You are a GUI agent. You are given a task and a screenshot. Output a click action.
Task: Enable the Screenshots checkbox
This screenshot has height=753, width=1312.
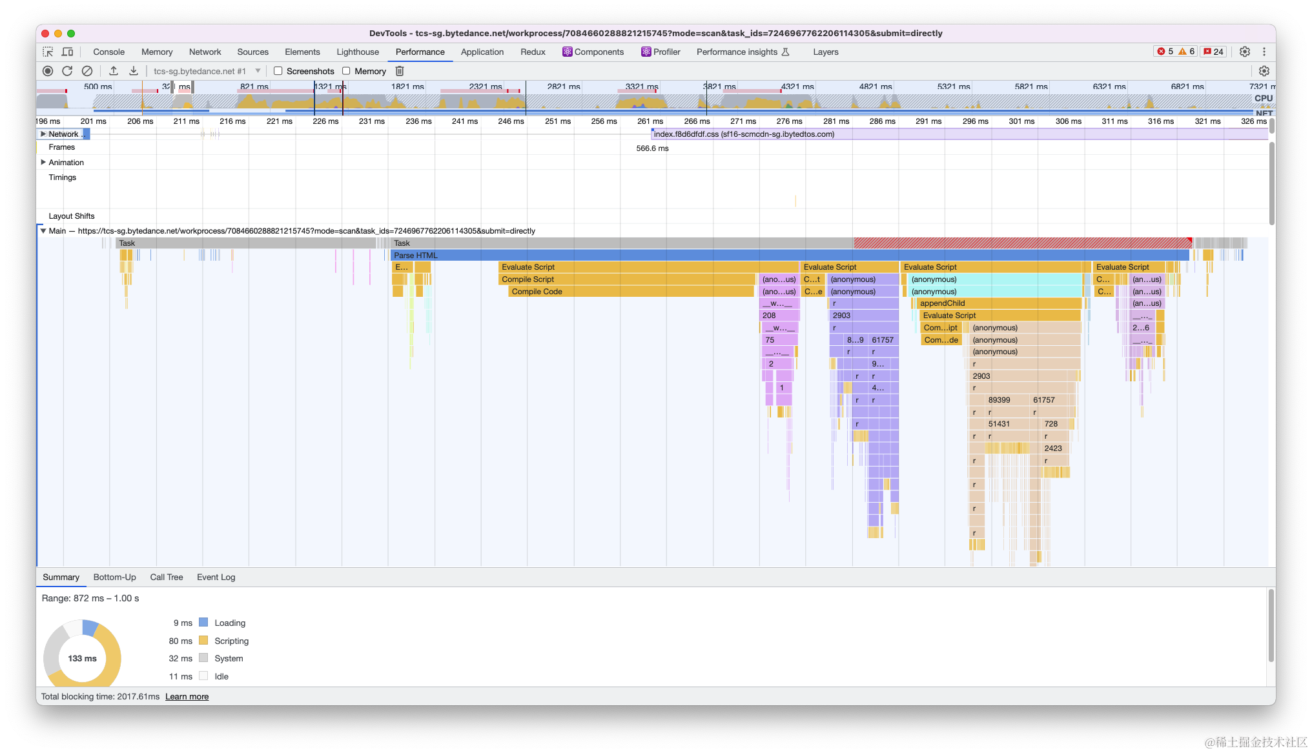click(278, 71)
